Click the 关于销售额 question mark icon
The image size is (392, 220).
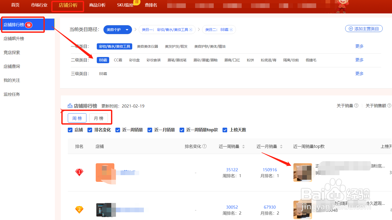click(389, 105)
